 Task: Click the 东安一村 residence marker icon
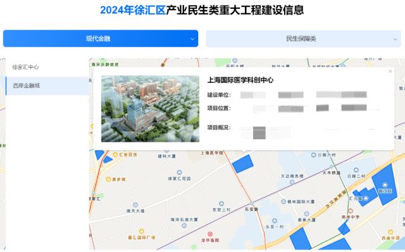[274, 221]
